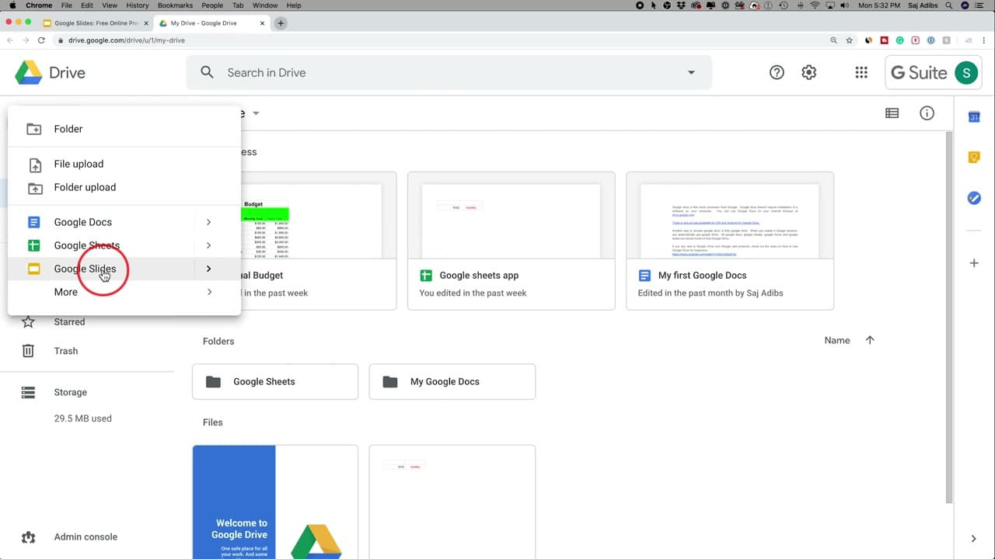Open a new browser tab with plus
The height and width of the screenshot is (559, 995).
coord(281,23)
